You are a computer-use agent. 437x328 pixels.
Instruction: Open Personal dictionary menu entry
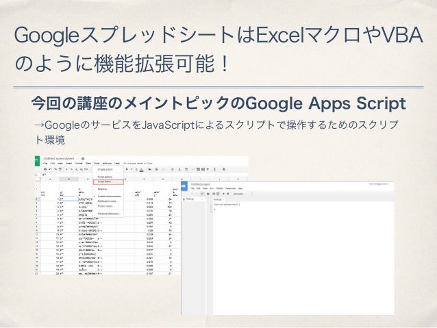pyautogui.click(x=109, y=214)
